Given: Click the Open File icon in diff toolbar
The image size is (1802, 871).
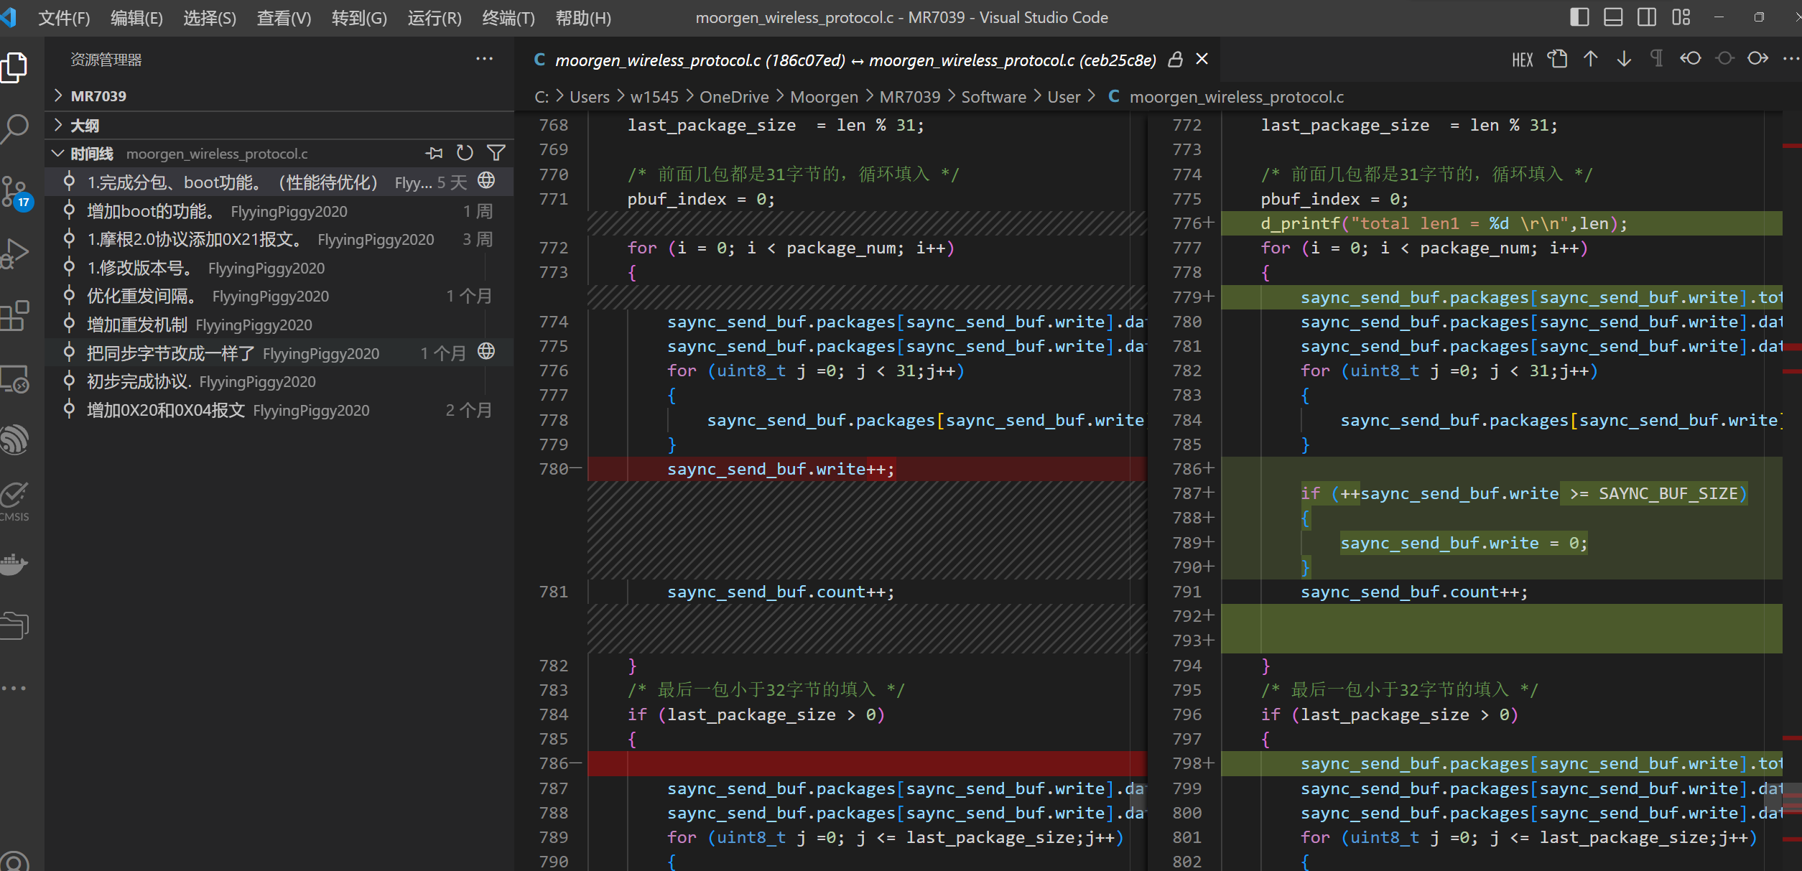Looking at the screenshot, I should 1557,59.
